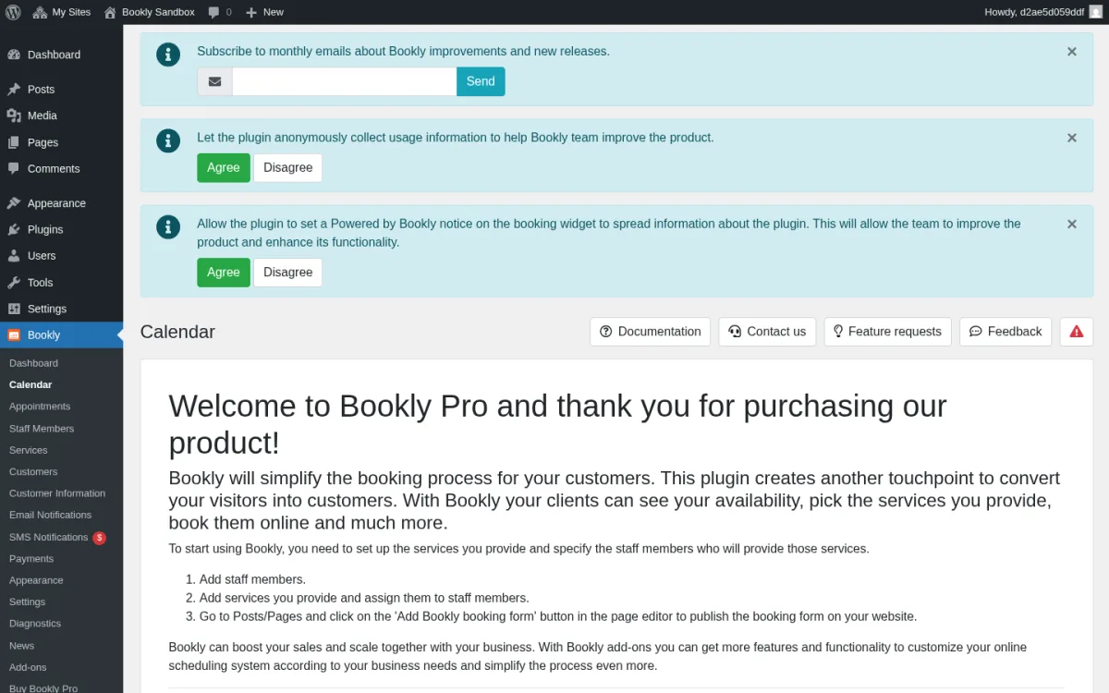Click the red SMS Notifications badge
Viewport: 1109px width, 693px height.
point(100,538)
